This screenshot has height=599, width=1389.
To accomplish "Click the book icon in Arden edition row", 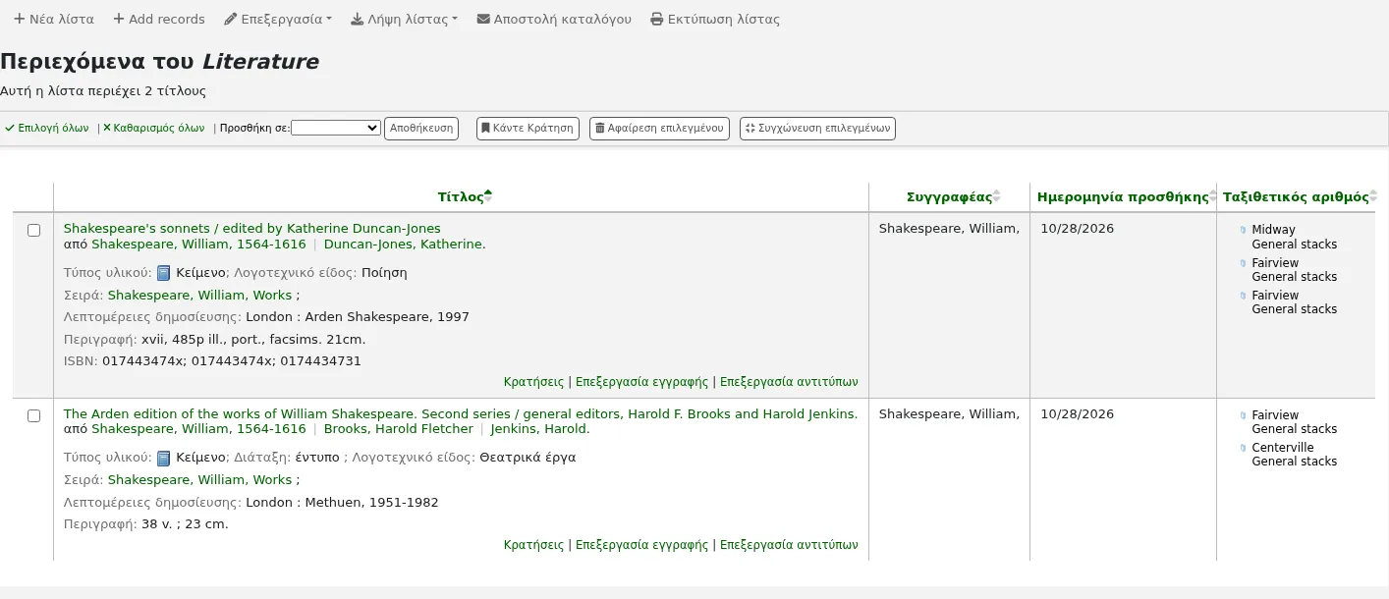I will click(x=164, y=458).
